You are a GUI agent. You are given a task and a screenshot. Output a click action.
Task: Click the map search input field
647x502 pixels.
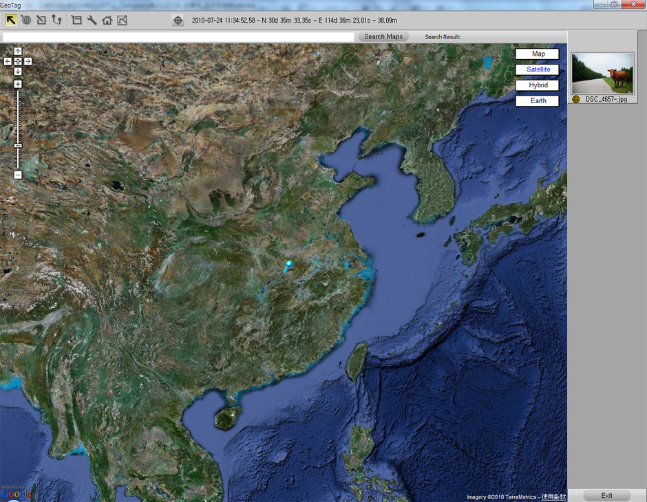pos(179,36)
